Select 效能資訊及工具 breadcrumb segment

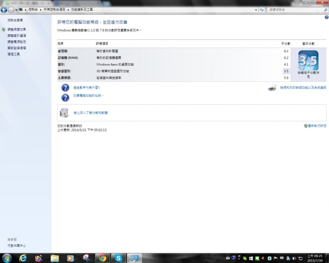click(x=82, y=10)
